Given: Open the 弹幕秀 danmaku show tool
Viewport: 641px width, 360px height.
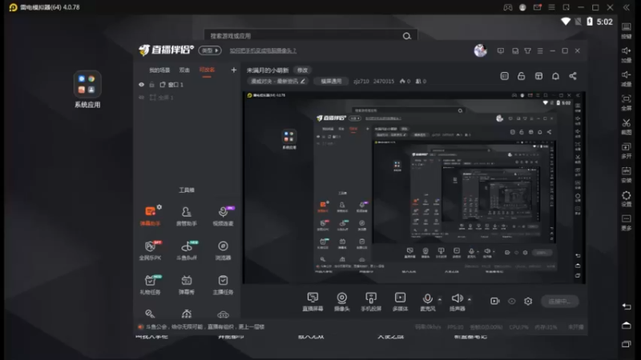Looking at the screenshot, I should coord(187,285).
